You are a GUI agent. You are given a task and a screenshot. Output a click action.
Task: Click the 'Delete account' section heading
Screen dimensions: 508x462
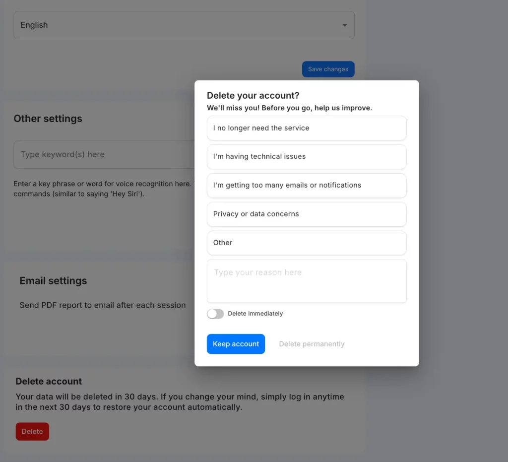(49, 382)
